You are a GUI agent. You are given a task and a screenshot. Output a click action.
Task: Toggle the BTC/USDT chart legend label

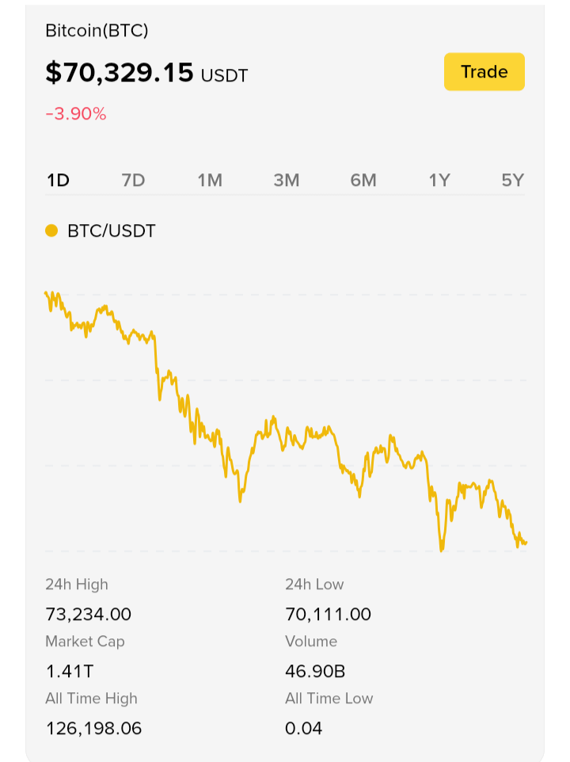pos(111,231)
